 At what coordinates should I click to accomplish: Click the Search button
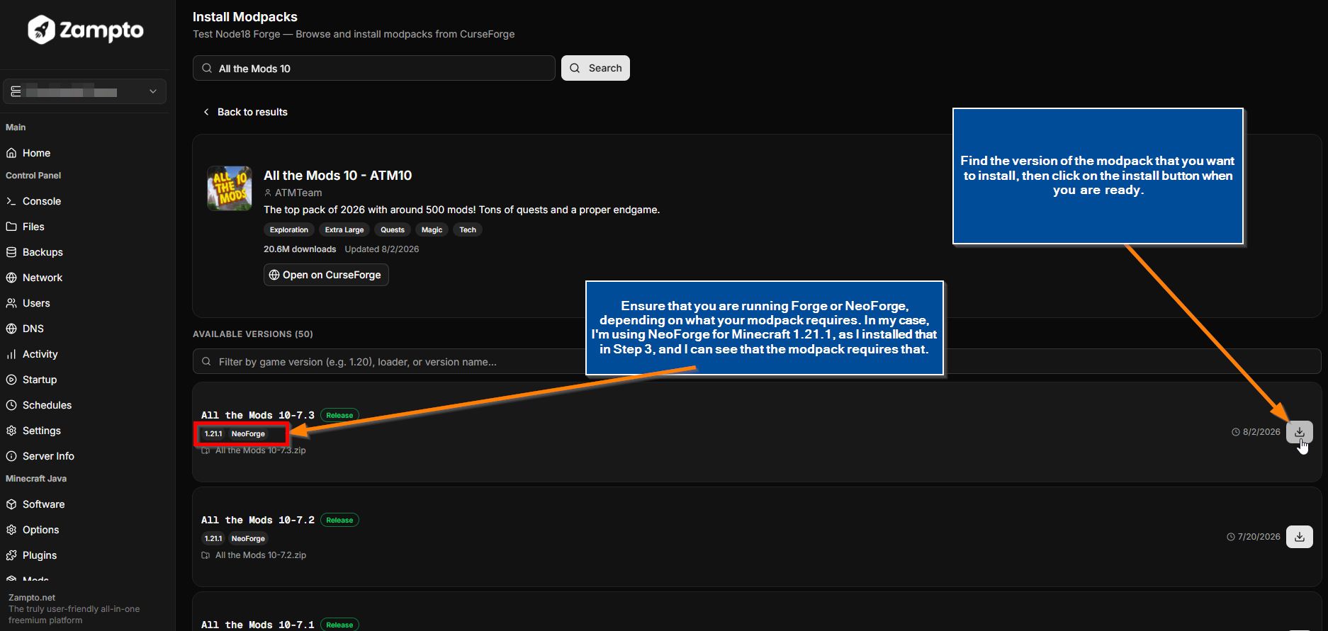[595, 68]
